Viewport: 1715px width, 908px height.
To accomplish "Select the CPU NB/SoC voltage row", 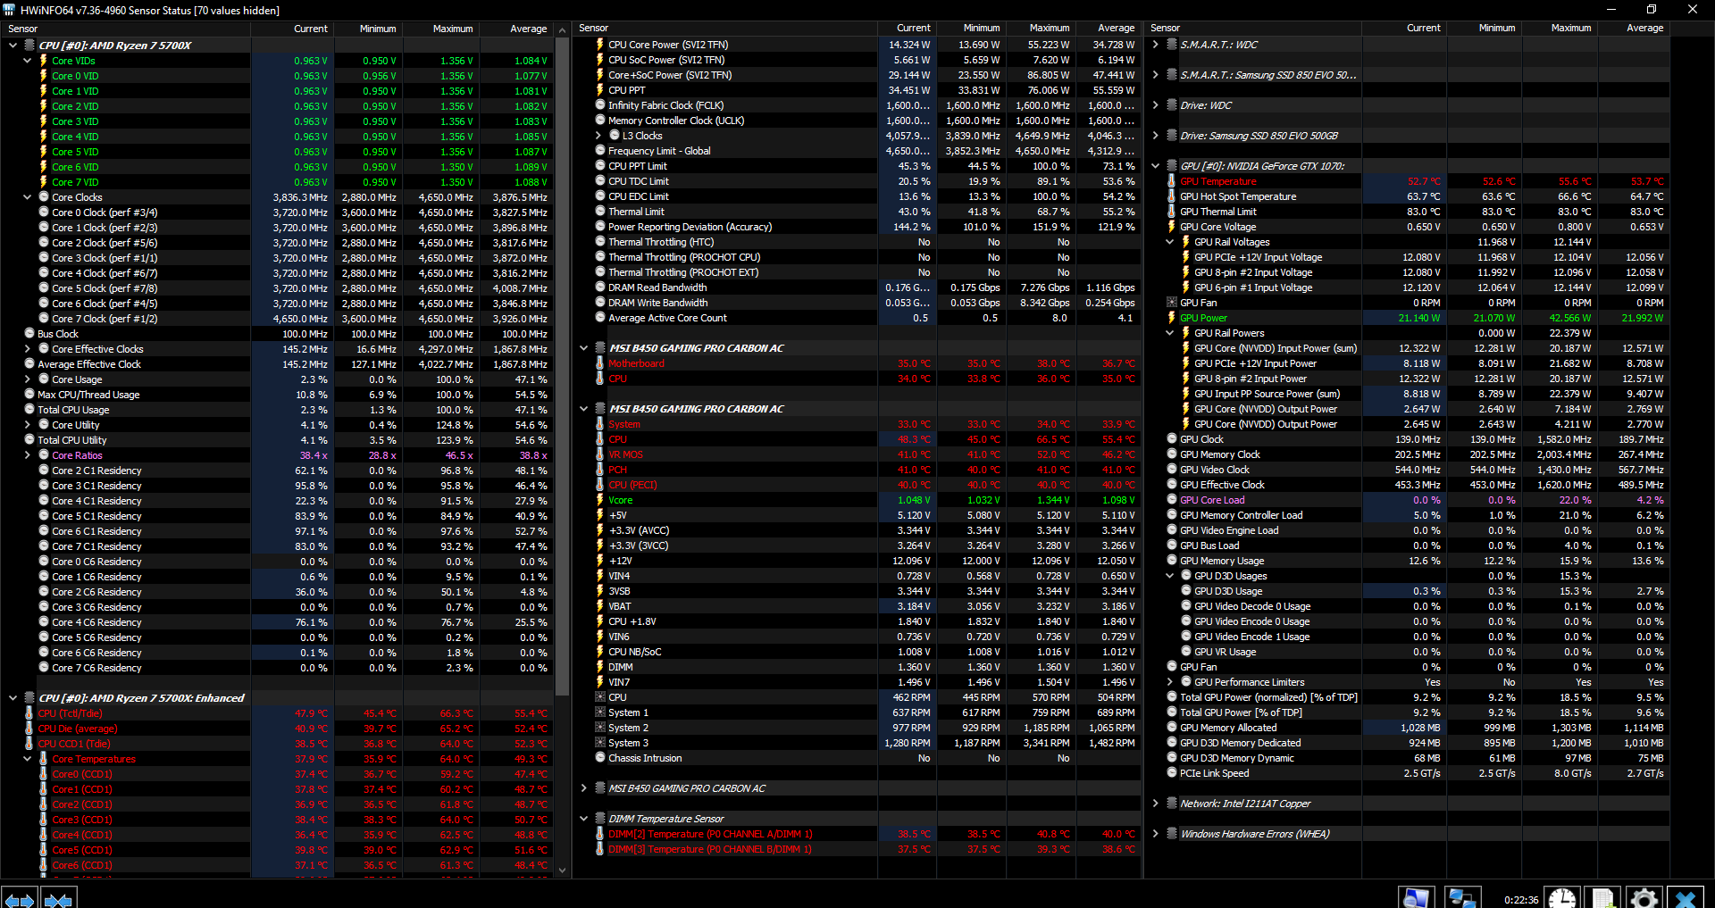I will tap(858, 652).
